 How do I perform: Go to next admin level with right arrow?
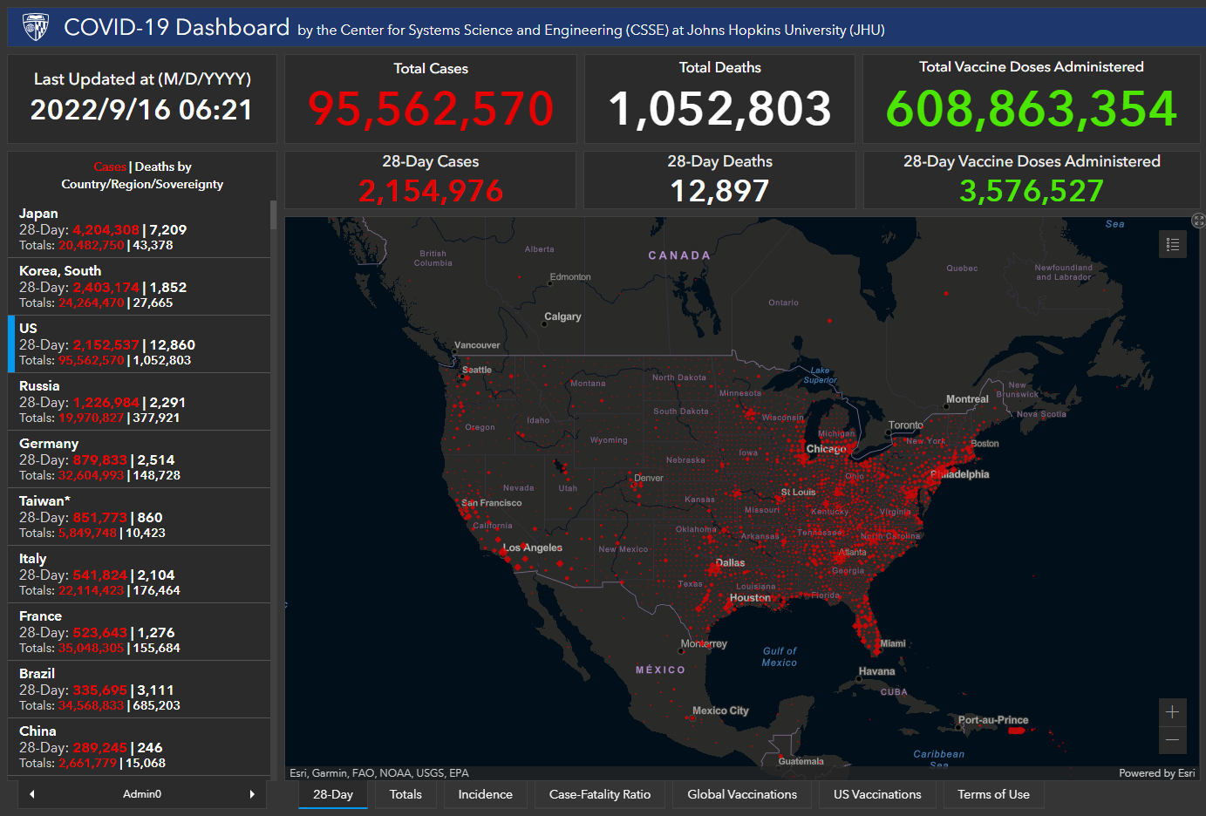[x=252, y=794]
